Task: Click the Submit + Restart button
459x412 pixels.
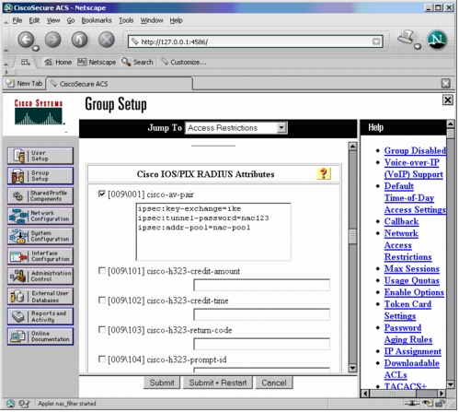Action: pyautogui.click(x=218, y=383)
